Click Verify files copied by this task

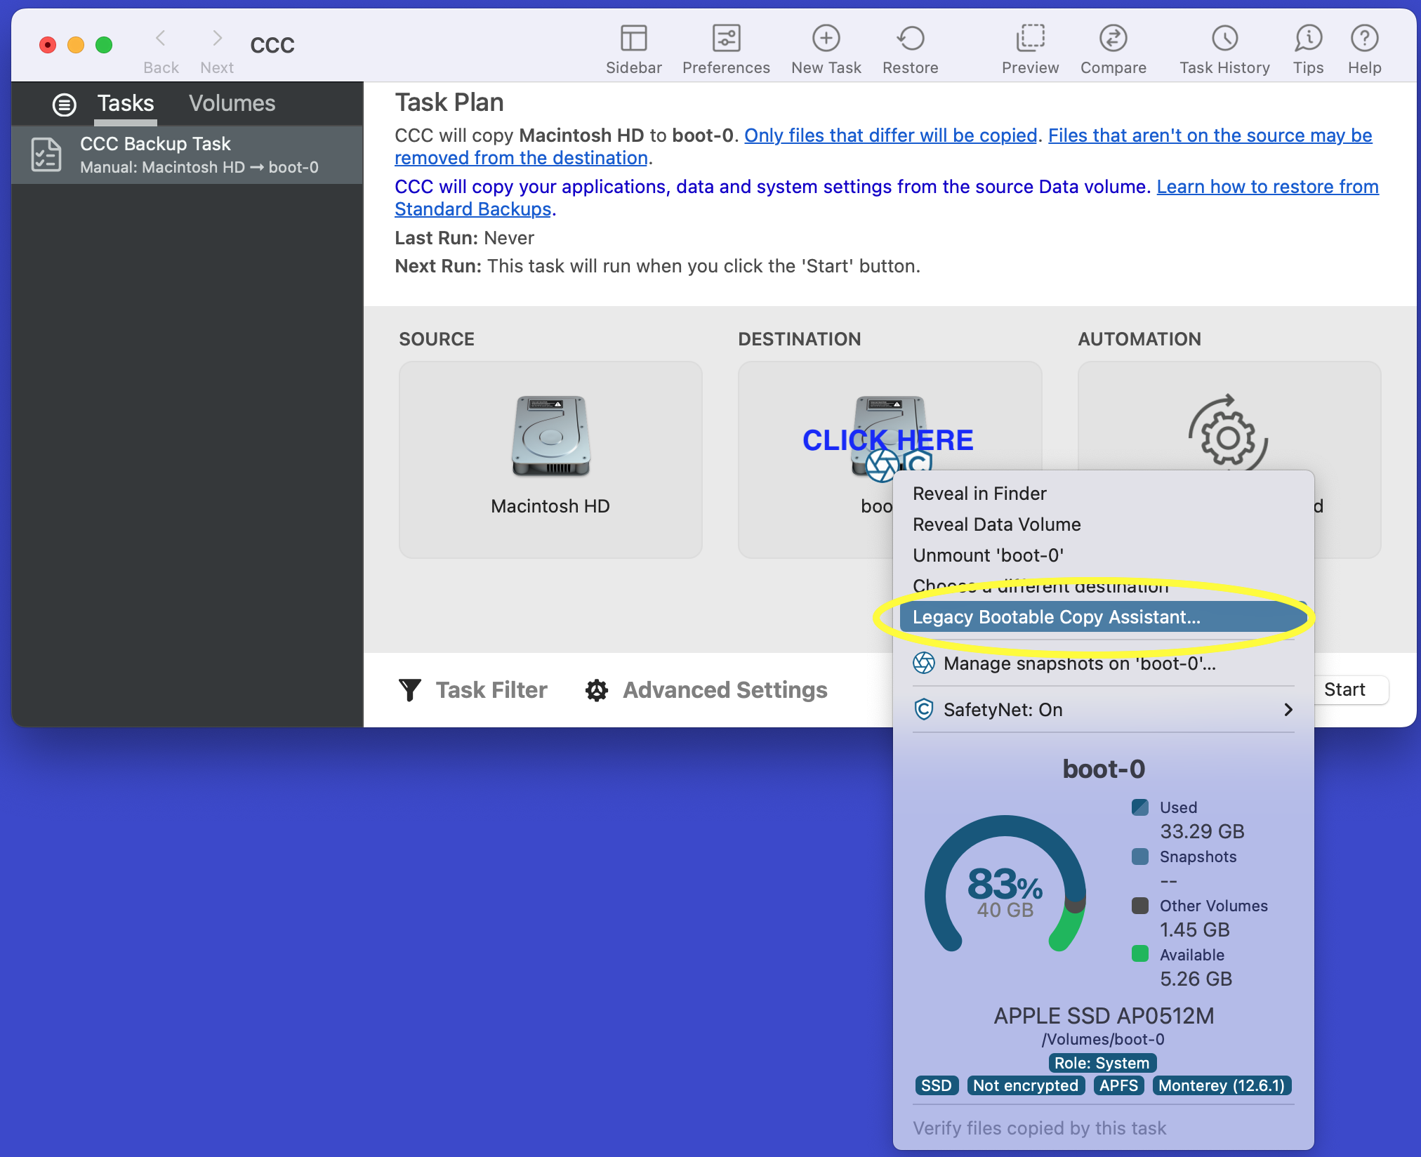(1039, 1128)
